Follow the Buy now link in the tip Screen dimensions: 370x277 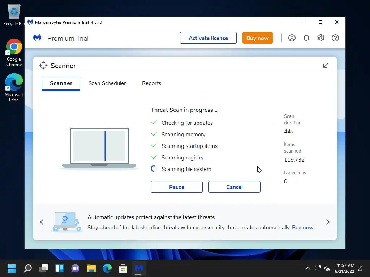tap(302, 228)
